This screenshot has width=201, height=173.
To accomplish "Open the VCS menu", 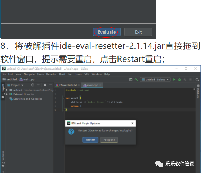I will 87,74.
